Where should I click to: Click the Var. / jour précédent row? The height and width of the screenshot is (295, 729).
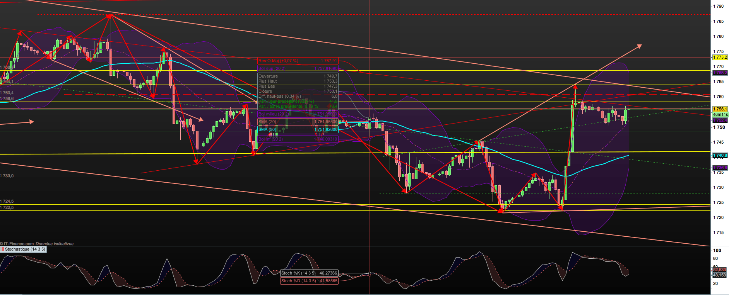coord(298,102)
